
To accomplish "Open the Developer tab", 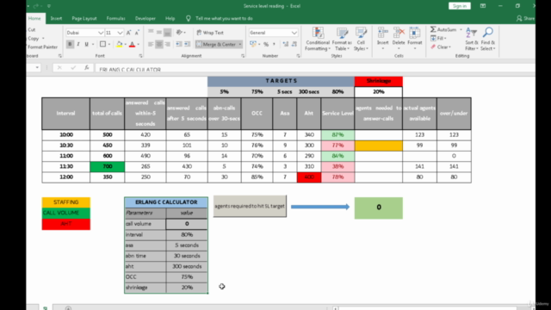I will pyautogui.click(x=145, y=18).
